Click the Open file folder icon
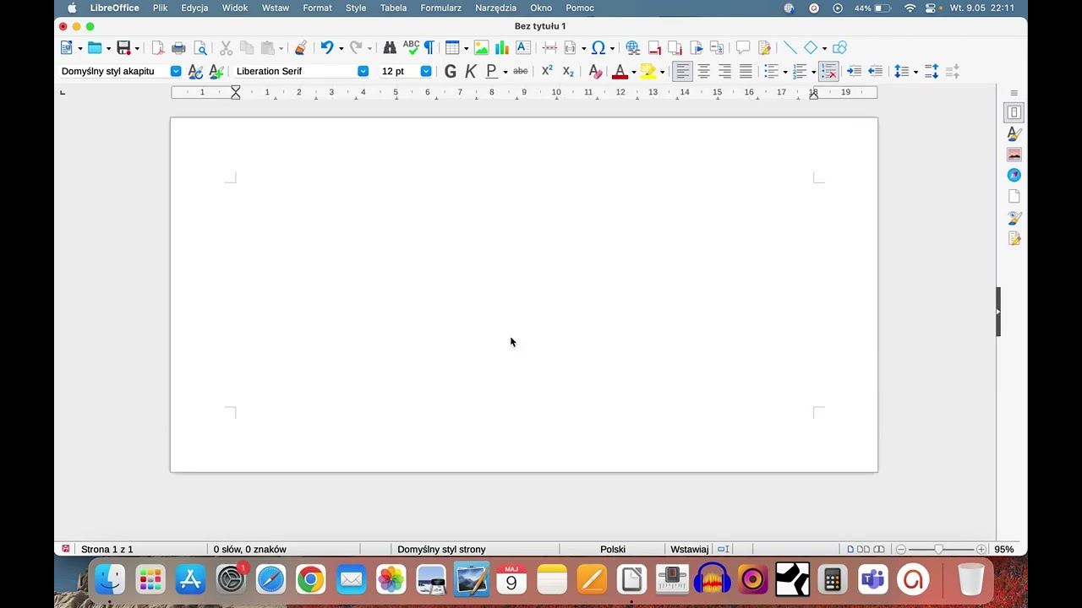 [x=95, y=48]
